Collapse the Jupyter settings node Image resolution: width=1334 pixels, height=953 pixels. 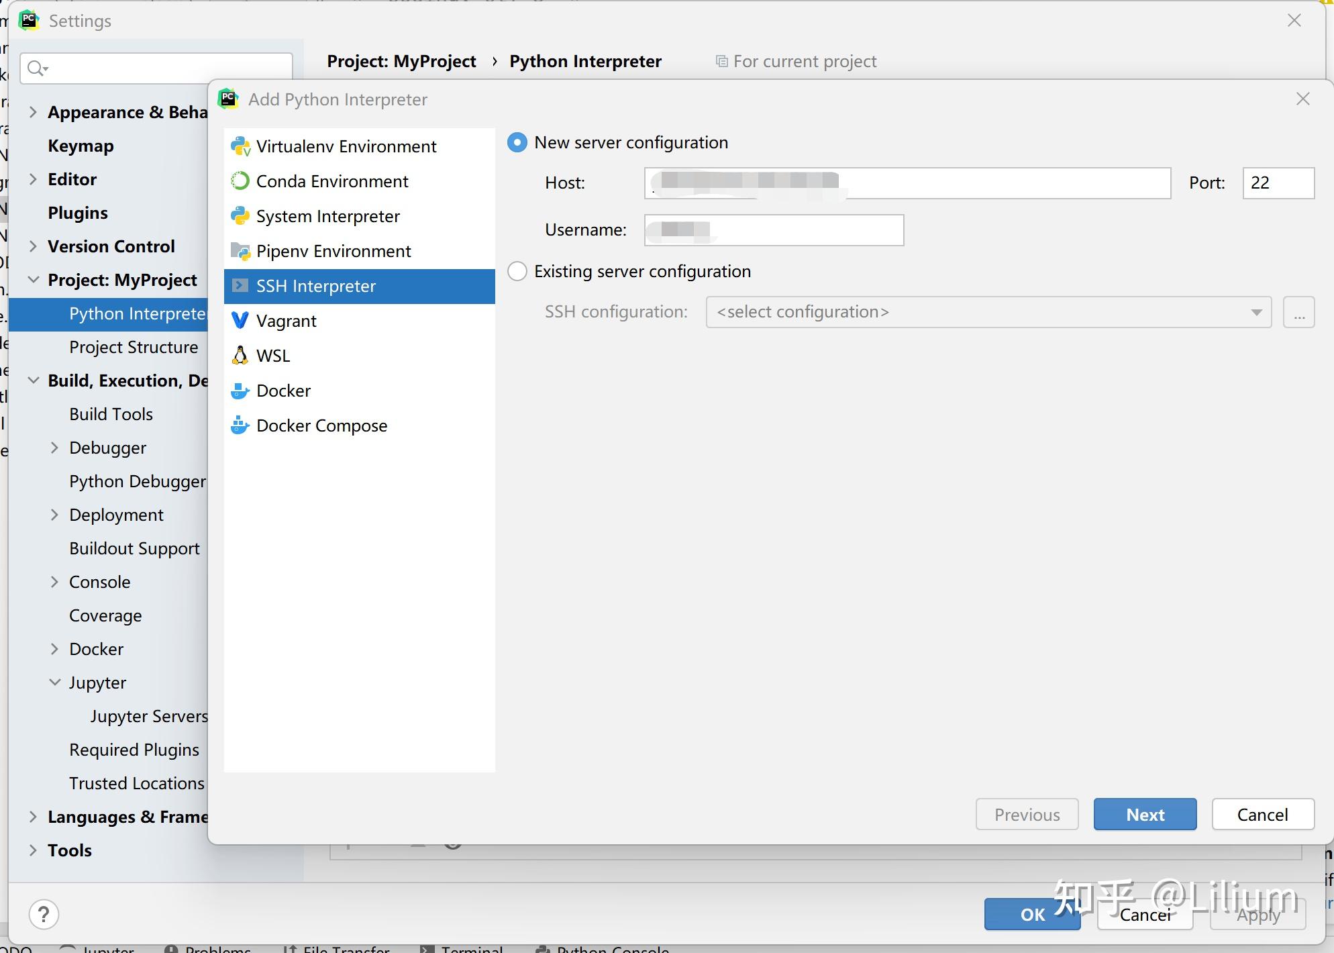[x=55, y=683]
